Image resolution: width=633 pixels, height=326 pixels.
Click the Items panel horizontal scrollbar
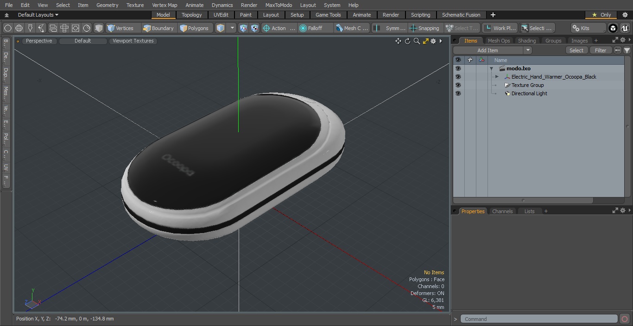[x=524, y=200]
